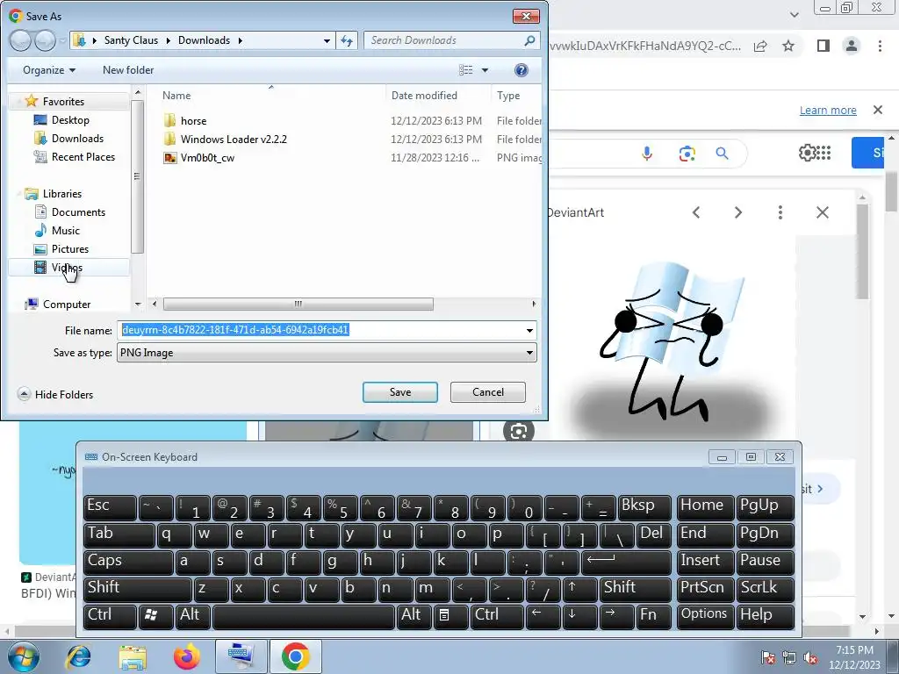The height and width of the screenshot is (674, 899).
Task: Open the address bar previous locations dropdown
Action: 327,40
